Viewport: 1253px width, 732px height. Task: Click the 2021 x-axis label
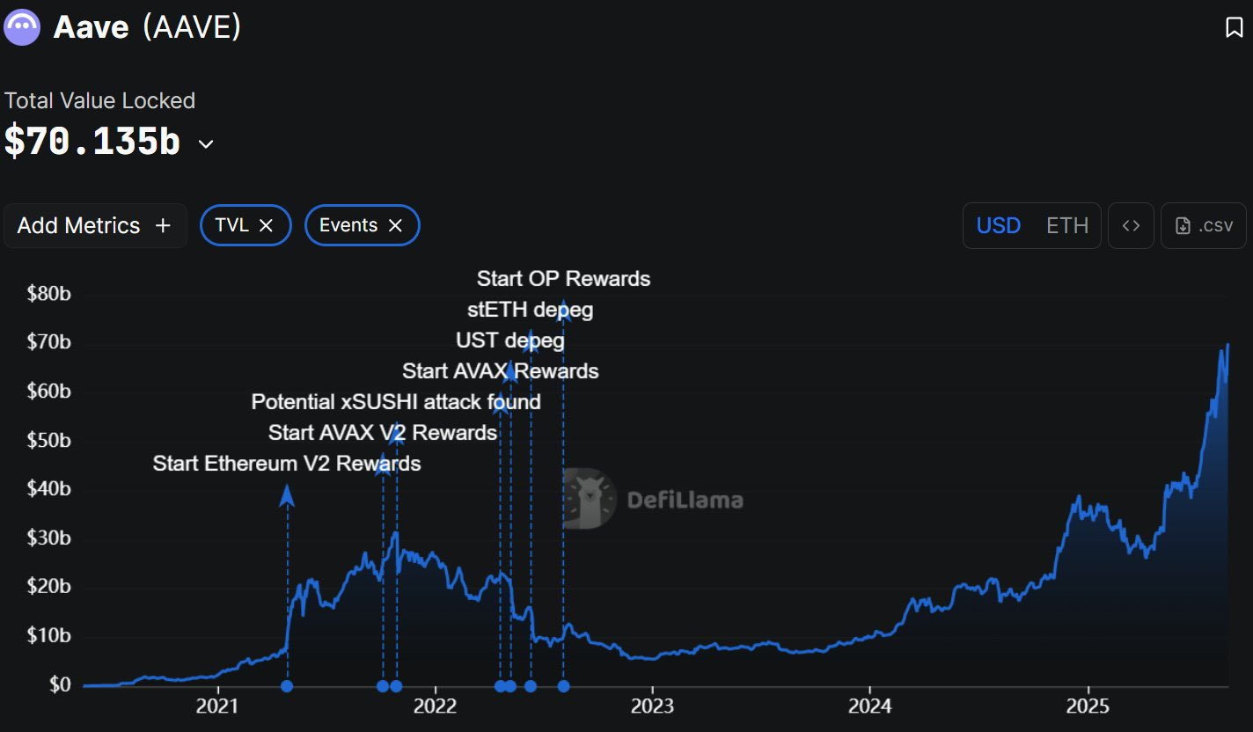(218, 706)
